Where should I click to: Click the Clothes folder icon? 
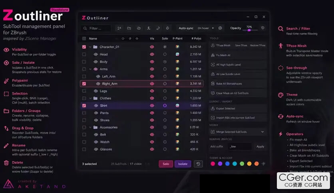click(95, 98)
